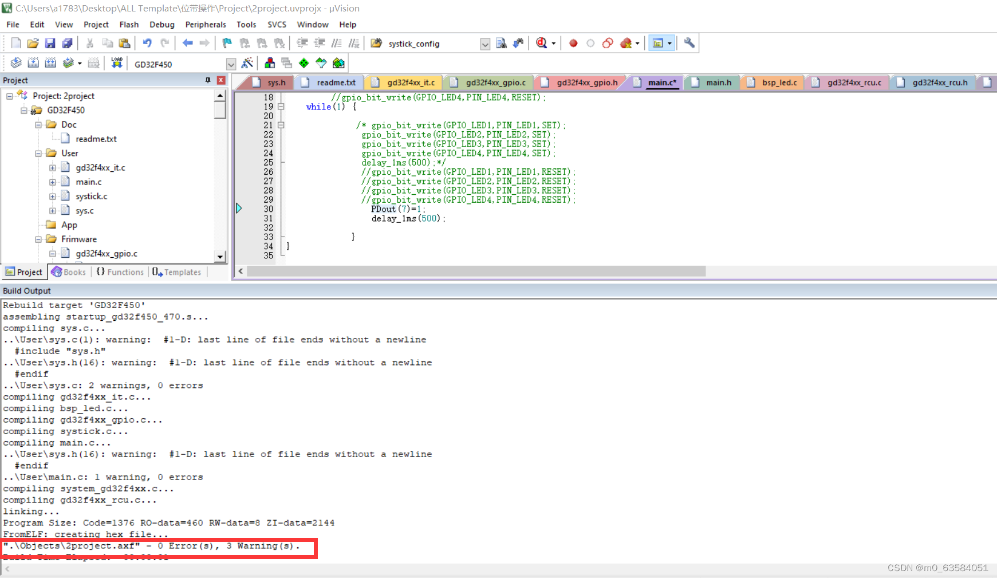Open the Books view
Viewport: 997px width, 578px height.
click(x=69, y=272)
